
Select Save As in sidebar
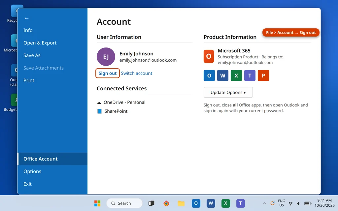point(52,55)
